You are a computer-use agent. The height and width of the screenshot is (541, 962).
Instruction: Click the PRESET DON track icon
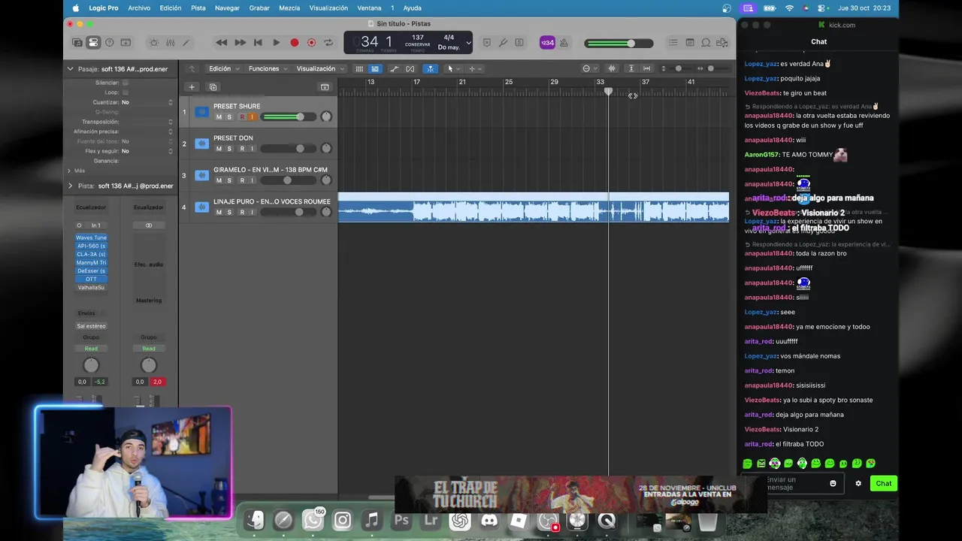(x=201, y=144)
